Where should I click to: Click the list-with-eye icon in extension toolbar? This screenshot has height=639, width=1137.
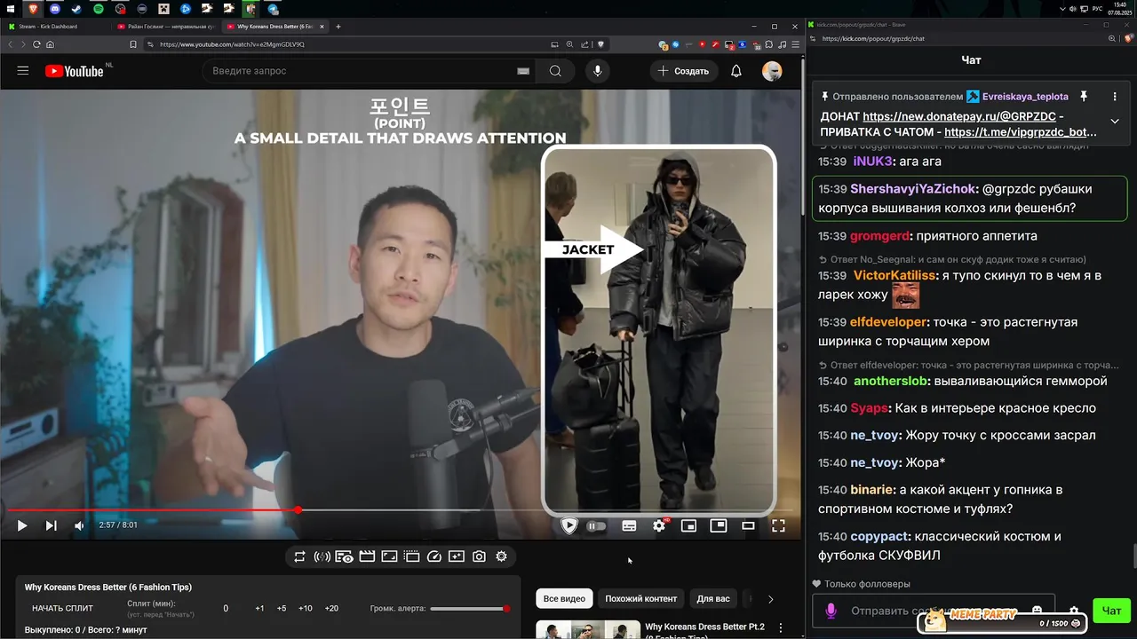(x=344, y=556)
